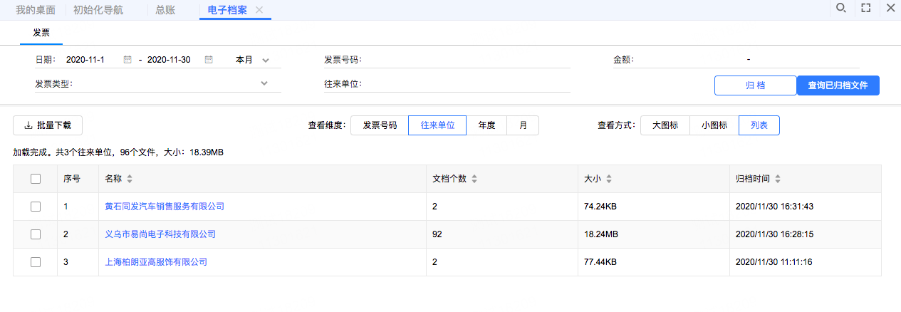Select checkbox for 上海柏朗亚高服饰有限公司 row

coord(36,262)
